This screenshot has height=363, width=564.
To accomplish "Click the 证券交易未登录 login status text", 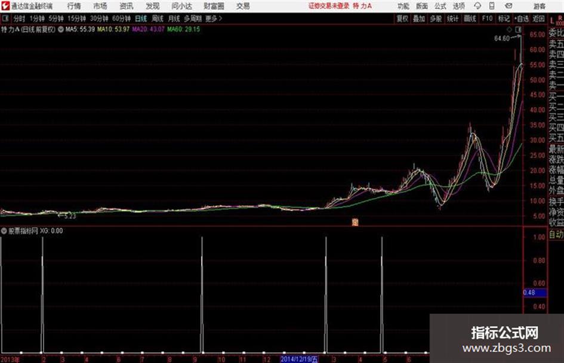I will pyautogui.click(x=329, y=6).
